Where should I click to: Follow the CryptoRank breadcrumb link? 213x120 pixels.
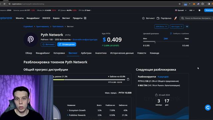tap(28, 27)
